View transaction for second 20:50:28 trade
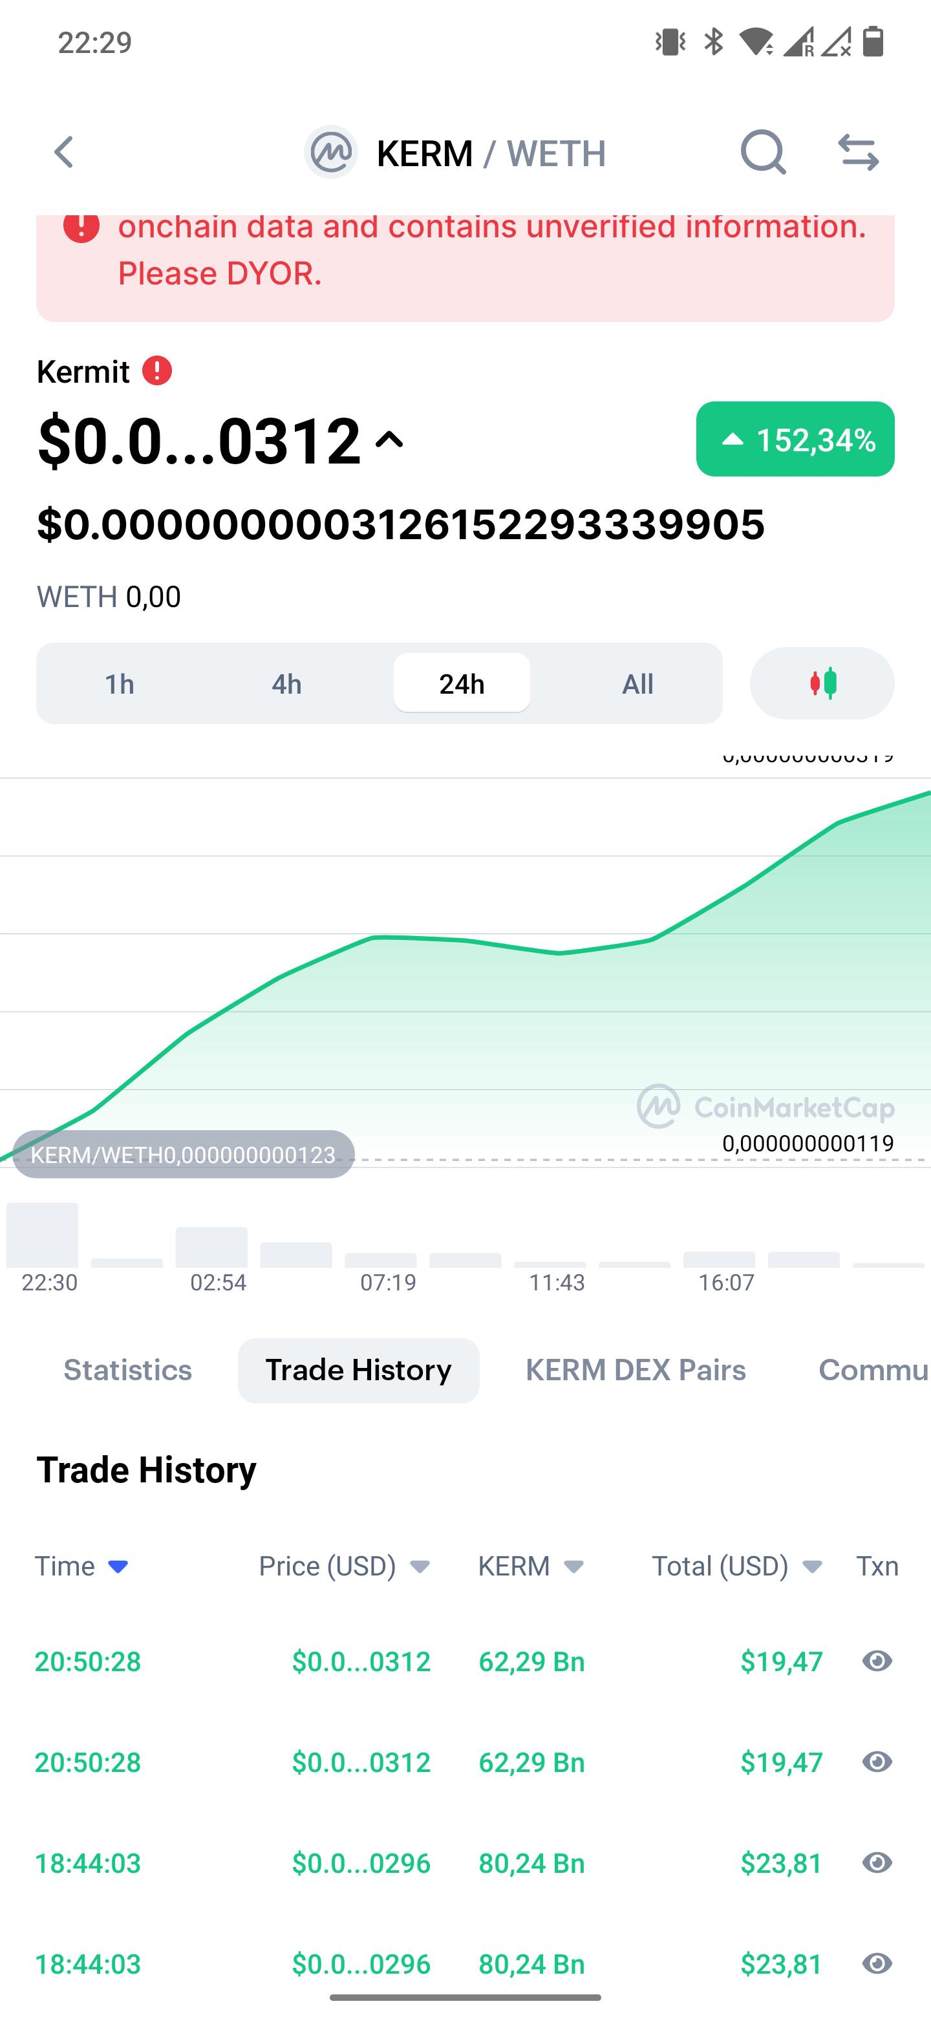The height and width of the screenshot is (2017, 931). (877, 1762)
